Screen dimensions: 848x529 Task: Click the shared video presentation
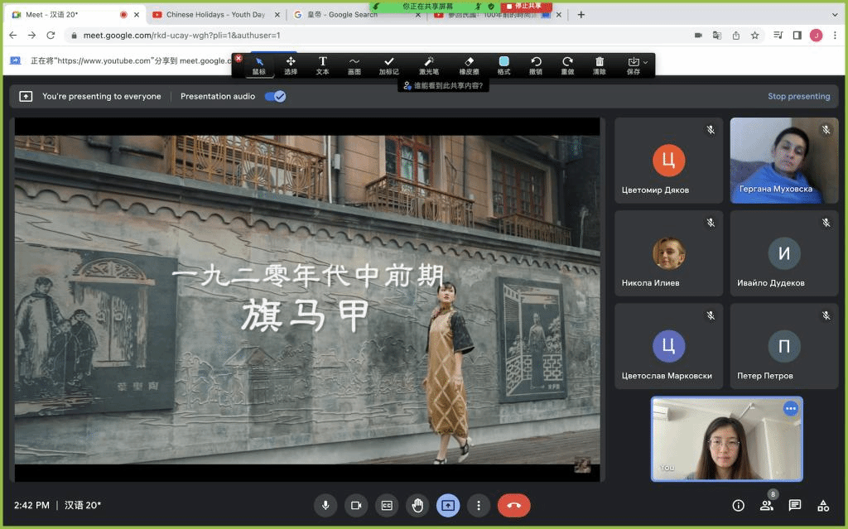pyautogui.click(x=307, y=300)
